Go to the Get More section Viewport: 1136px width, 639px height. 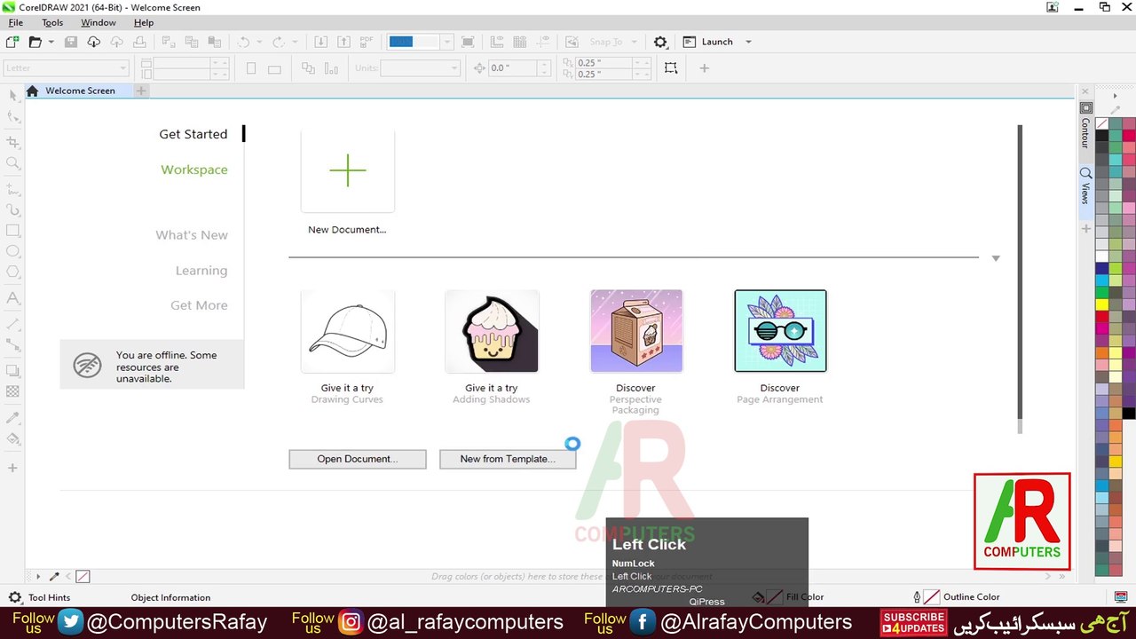coord(199,305)
